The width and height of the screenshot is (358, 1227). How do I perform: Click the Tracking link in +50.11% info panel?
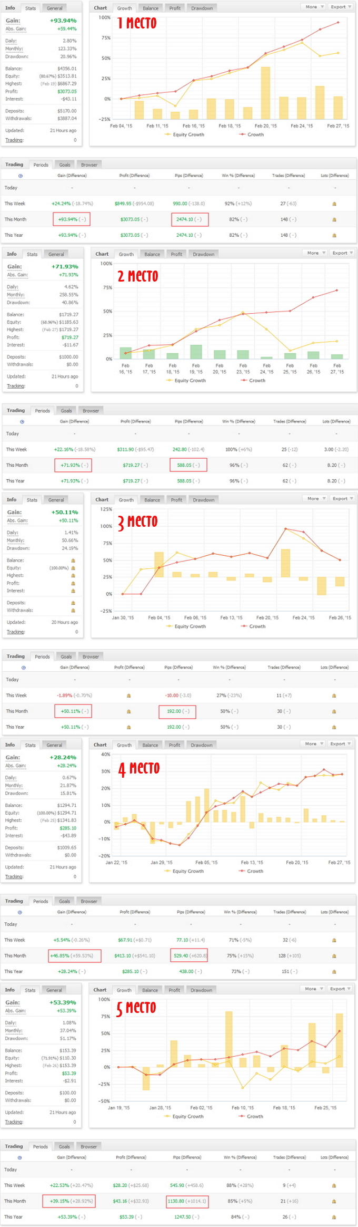pyautogui.click(x=16, y=632)
